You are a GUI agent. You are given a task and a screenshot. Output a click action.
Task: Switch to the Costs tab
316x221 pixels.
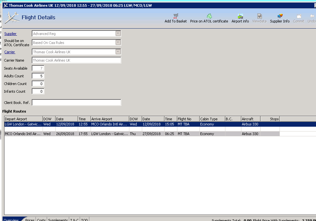[41, 219]
